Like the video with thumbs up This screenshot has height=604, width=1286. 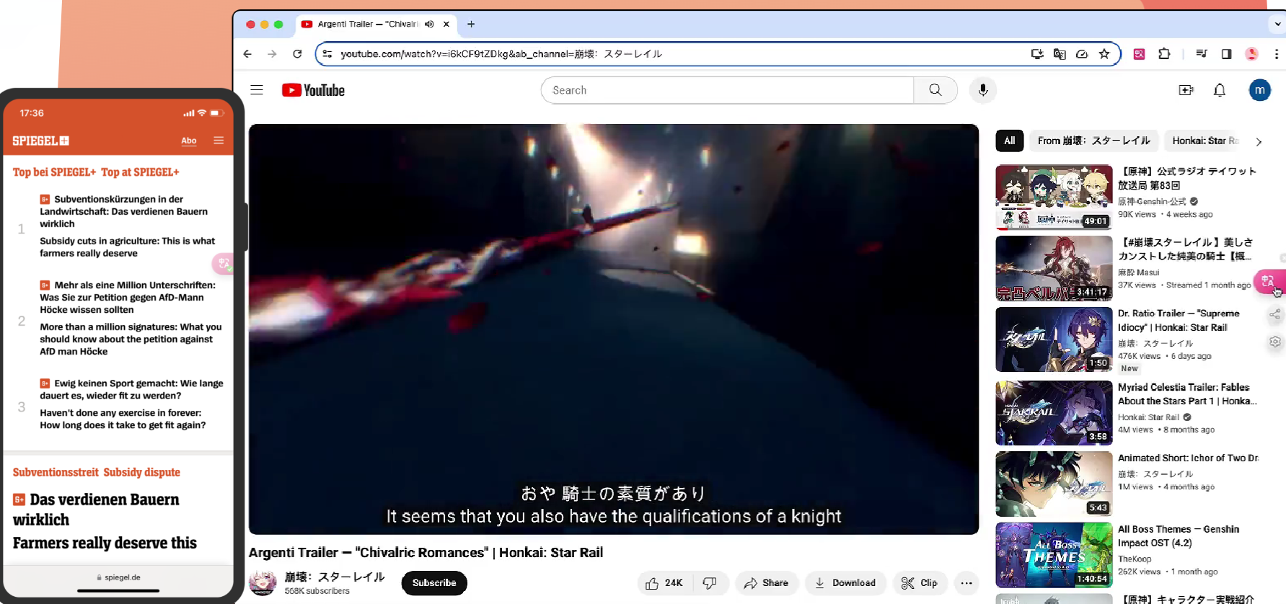click(664, 583)
